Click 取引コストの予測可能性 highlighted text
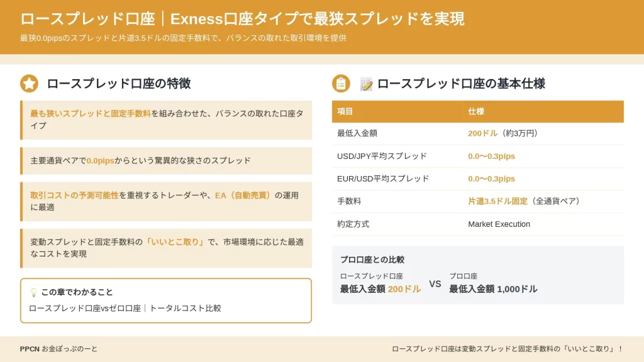 (x=74, y=195)
